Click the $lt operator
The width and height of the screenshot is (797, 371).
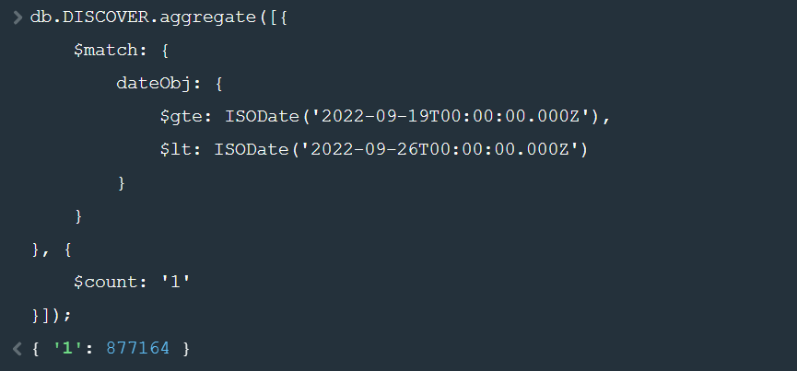[172, 150]
